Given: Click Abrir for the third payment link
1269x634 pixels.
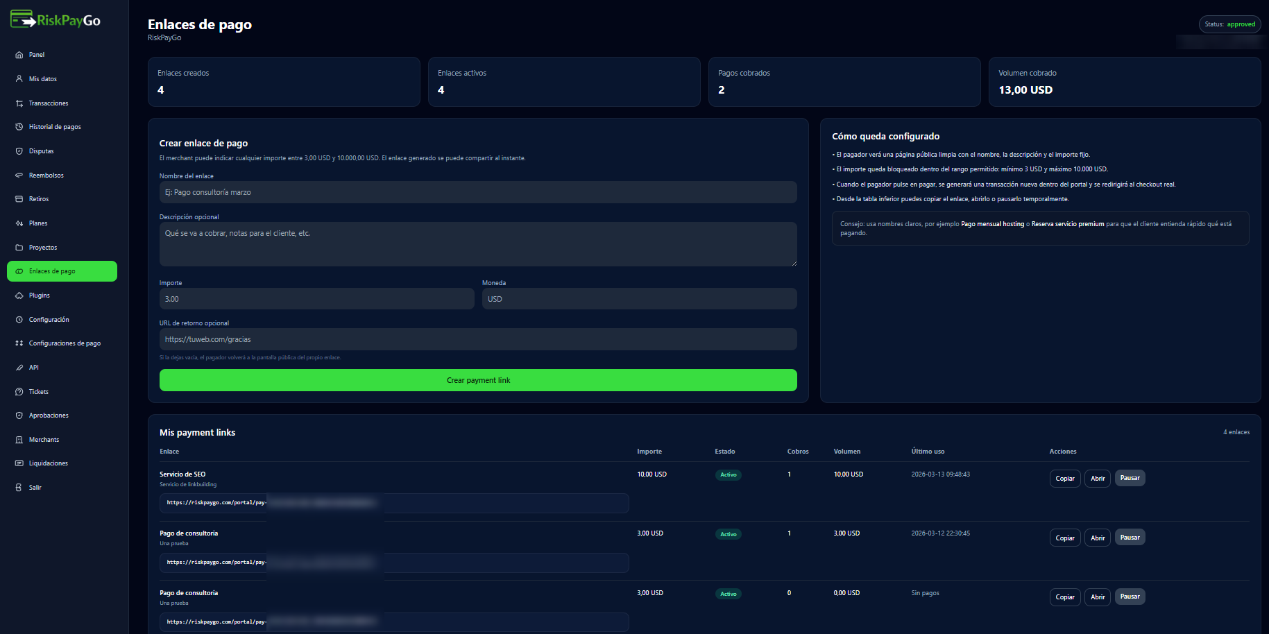Looking at the screenshot, I should coord(1098,597).
